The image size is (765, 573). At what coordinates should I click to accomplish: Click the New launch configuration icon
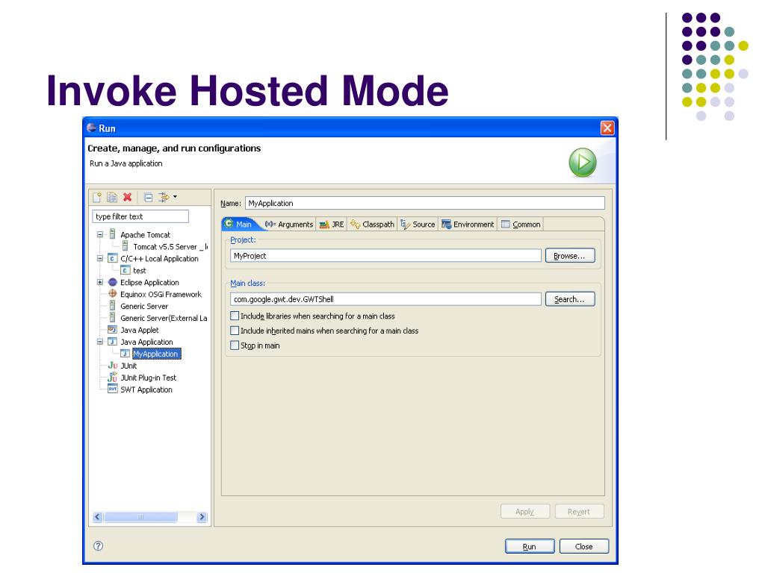tap(97, 198)
